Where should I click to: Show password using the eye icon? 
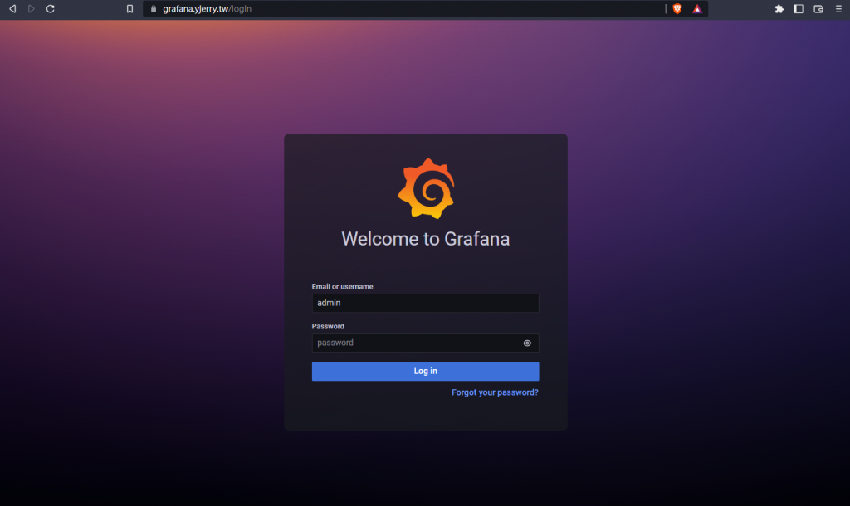click(x=527, y=343)
